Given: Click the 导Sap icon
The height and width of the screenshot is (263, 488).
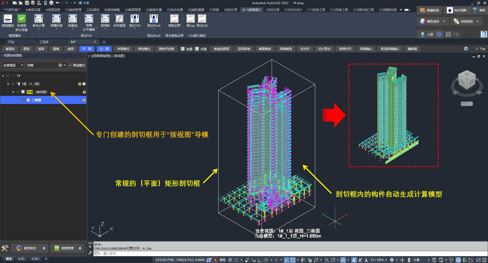Looking at the screenshot, I should (190, 19).
